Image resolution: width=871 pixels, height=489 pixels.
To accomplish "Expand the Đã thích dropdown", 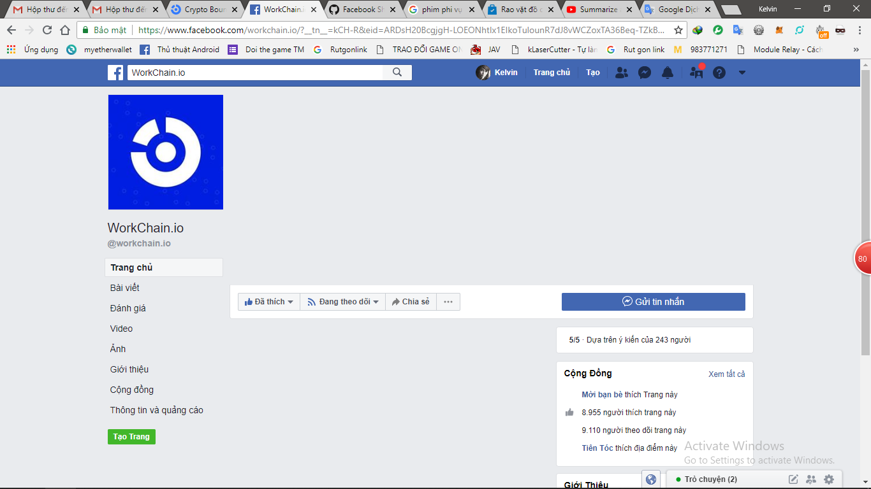I will (268, 302).
